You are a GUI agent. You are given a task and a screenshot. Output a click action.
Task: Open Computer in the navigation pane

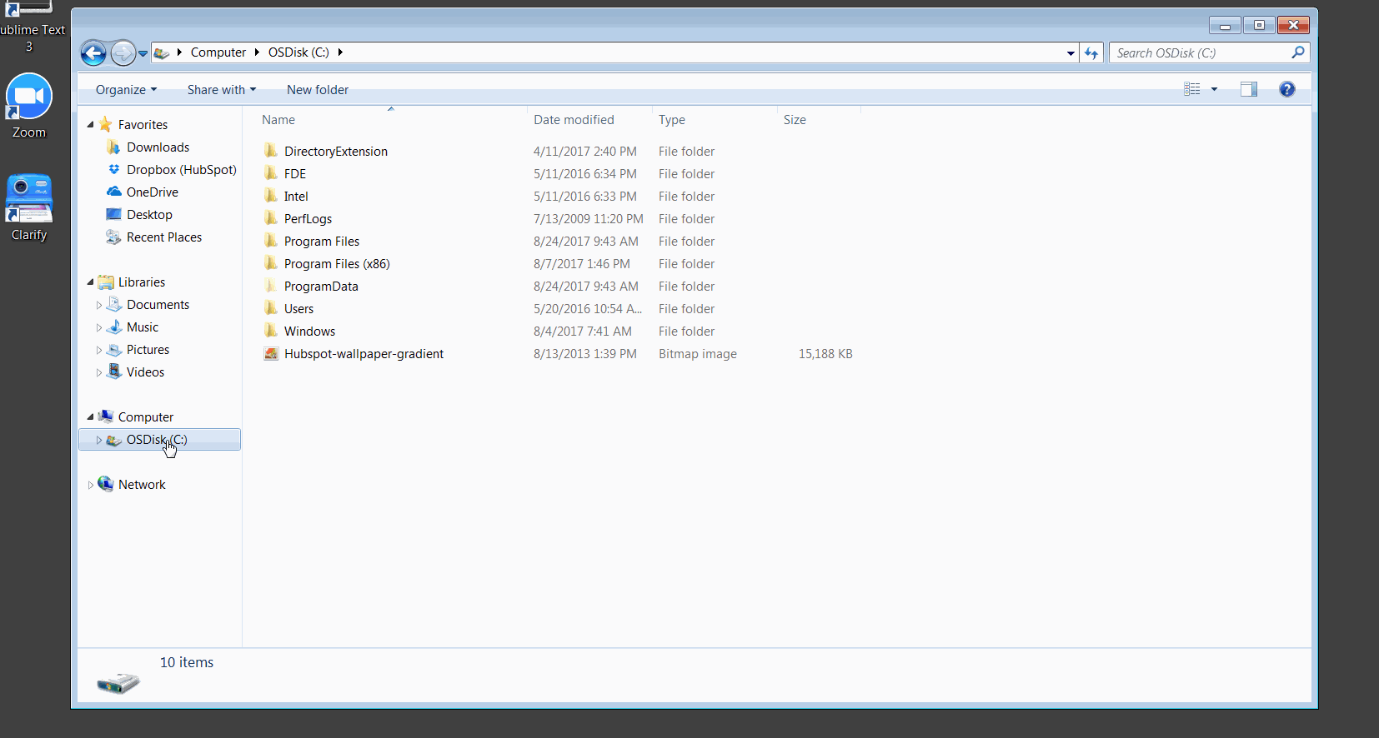click(145, 417)
